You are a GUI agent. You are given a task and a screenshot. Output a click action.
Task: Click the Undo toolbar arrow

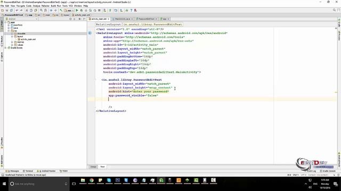(x=17, y=10)
